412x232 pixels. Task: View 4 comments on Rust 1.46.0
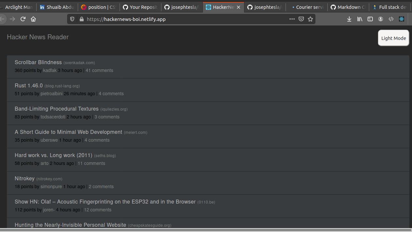[111, 94]
